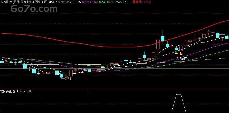Click the ABXG: 0.00 readout
The height and width of the screenshot is (113, 229).
[25, 91]
